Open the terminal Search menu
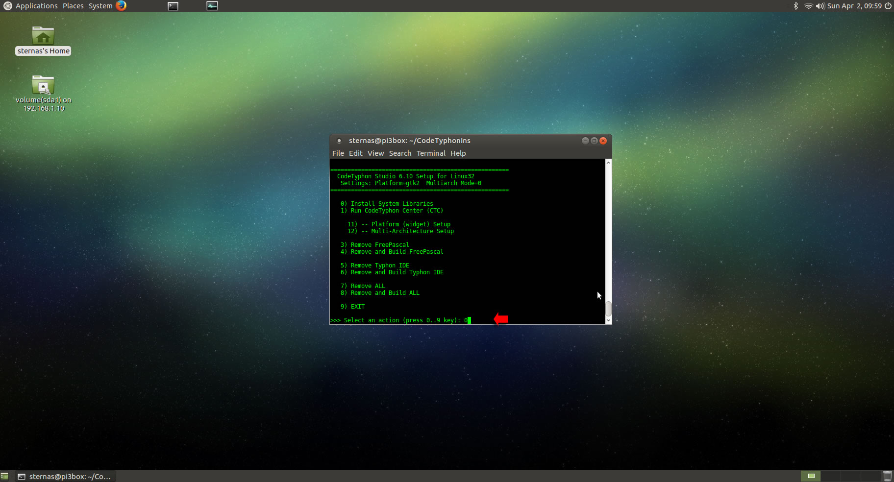 click(x=400, y=153)
